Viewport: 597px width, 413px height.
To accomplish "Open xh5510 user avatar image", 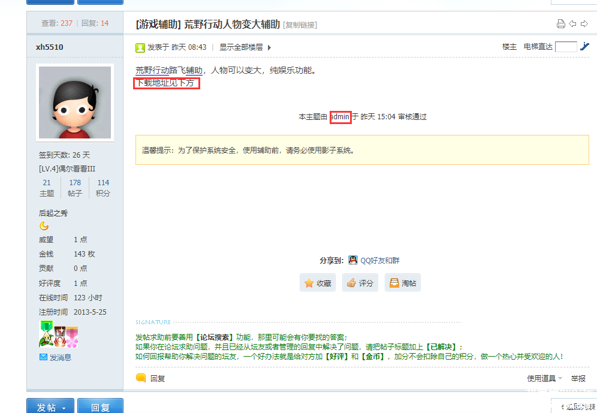I will click(x=75, y=103).
